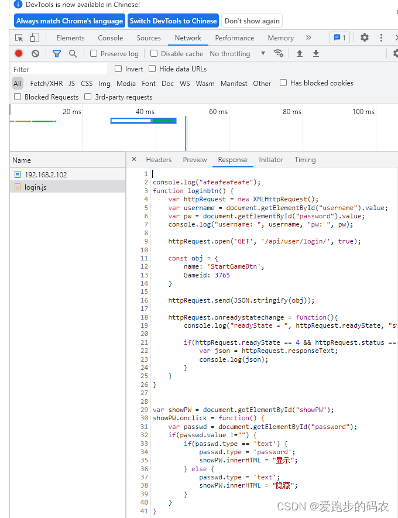The height and width of the screenshot is (518, 398).
Task: Open the Timing tab
Action: click(x=305, y=160)
